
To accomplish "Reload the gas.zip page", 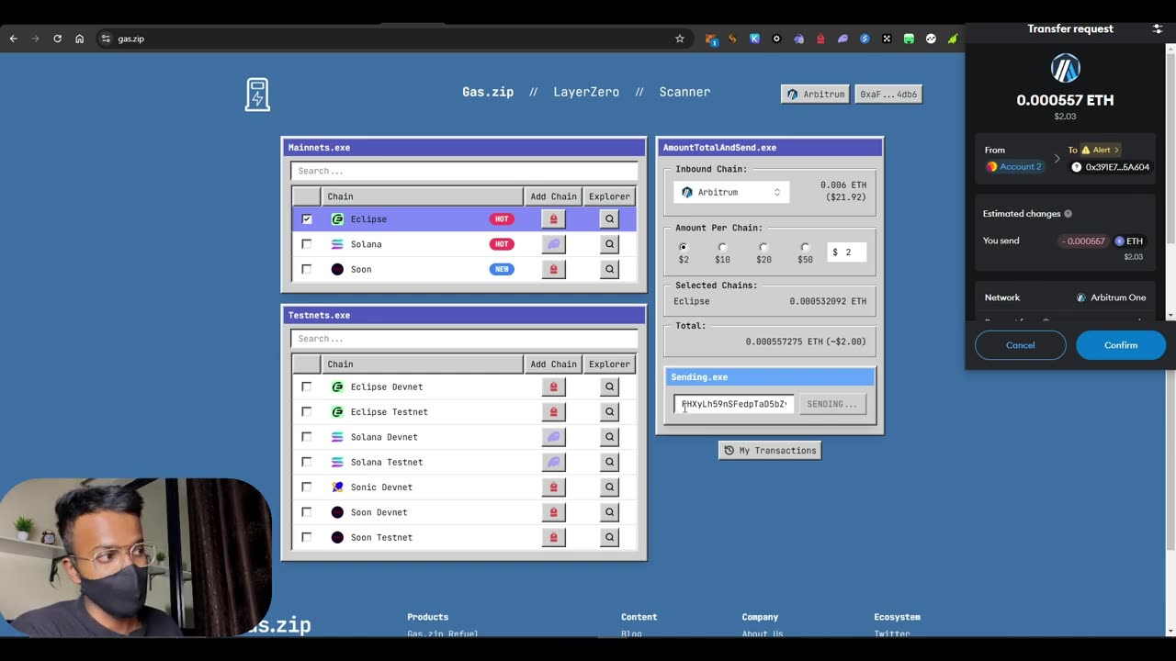I will [57, 39].
